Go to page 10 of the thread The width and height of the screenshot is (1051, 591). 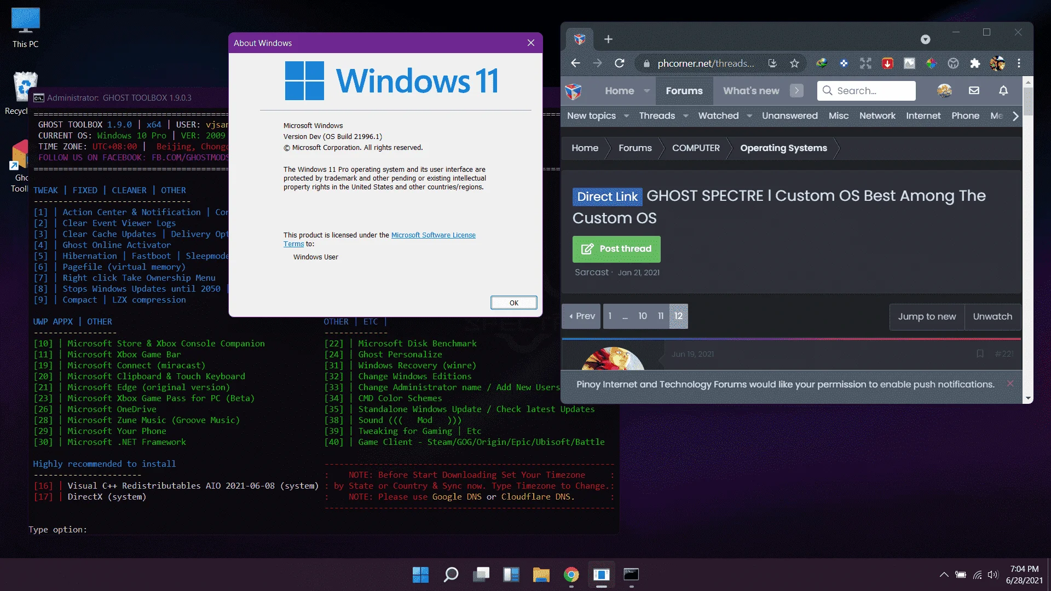(642, 316)
